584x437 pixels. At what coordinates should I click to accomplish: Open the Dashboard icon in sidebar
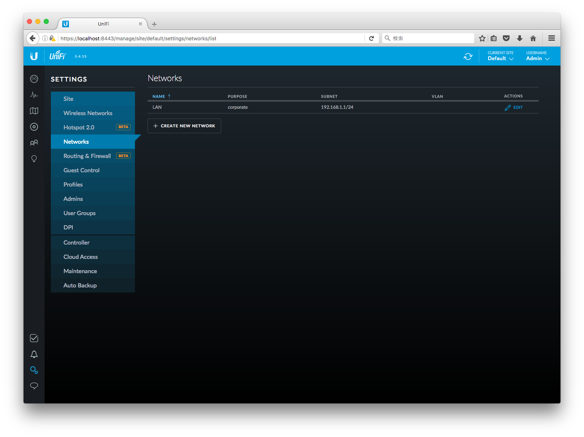34,79
